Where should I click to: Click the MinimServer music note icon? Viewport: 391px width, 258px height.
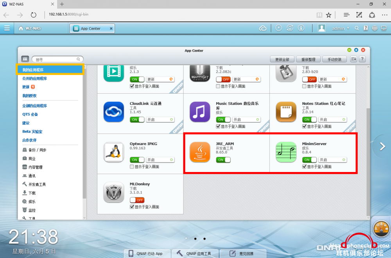click(x=286, y=152)
